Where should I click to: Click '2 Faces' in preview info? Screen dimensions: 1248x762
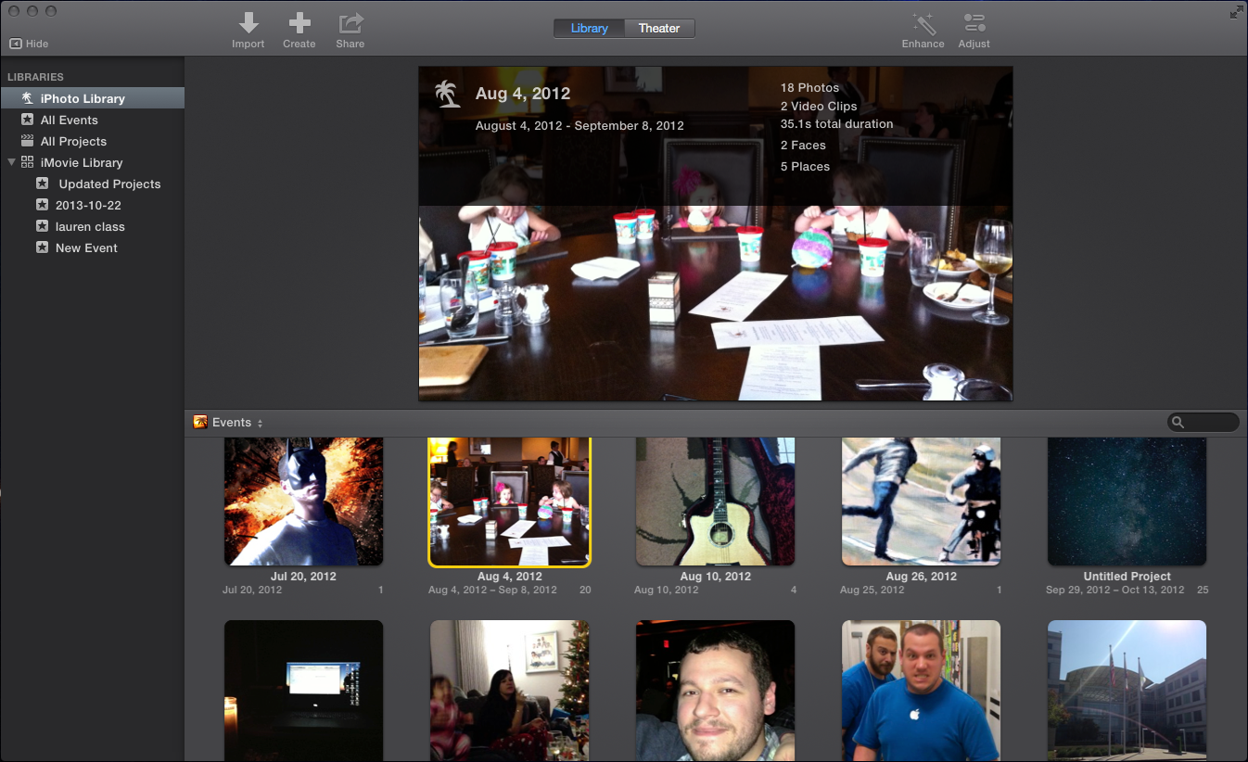[803, 146]
